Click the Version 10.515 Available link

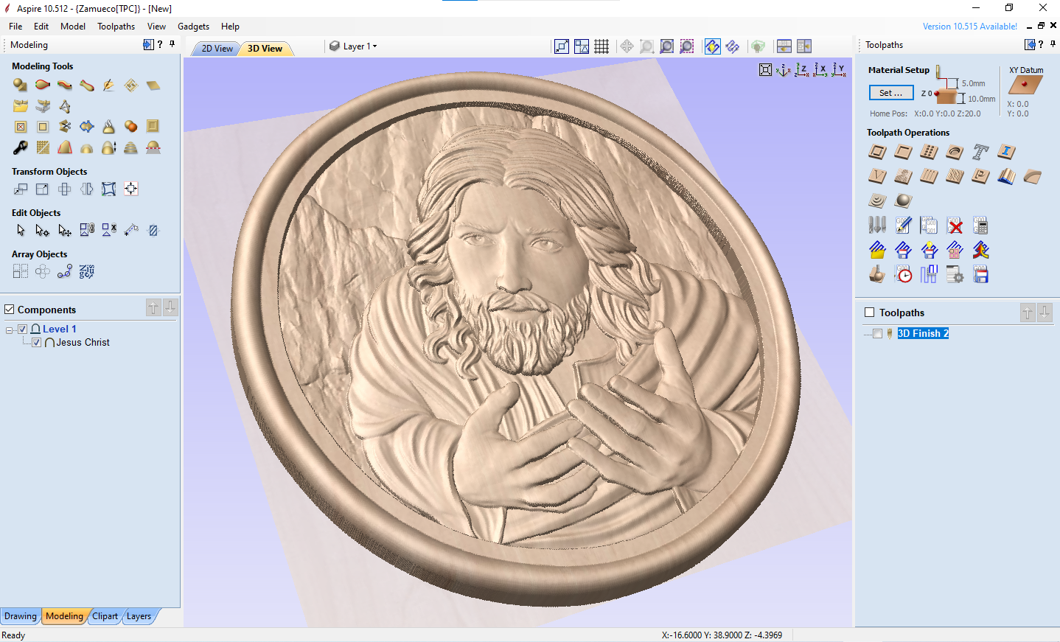[969, 27]
